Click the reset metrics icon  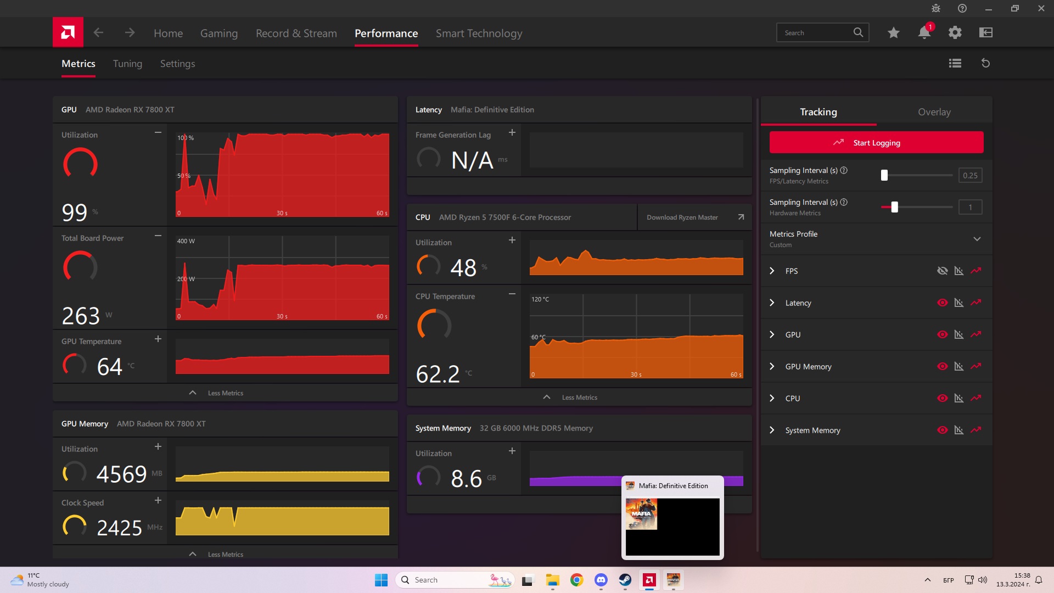click(985, 63)
